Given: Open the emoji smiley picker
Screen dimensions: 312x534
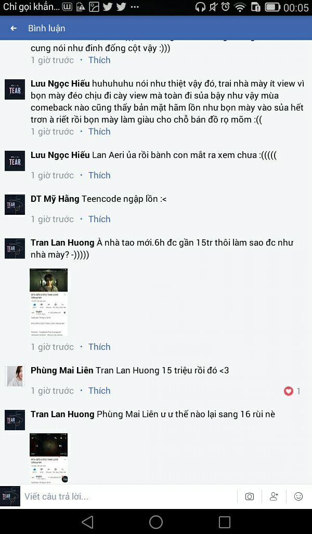Looking at the screenshot, I should pos(298,496).
